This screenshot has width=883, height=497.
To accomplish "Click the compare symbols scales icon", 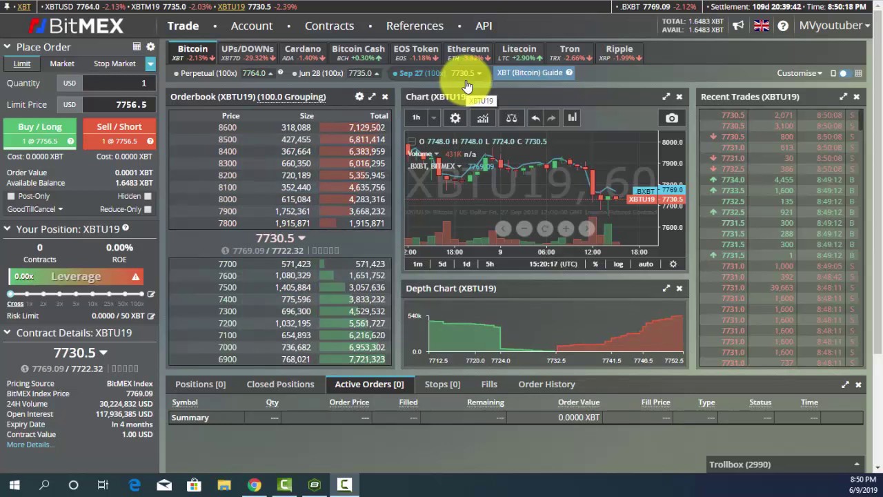I will (x=511, y=118).
